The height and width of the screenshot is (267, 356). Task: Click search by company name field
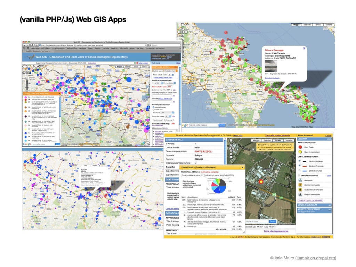tap(162, 96)
